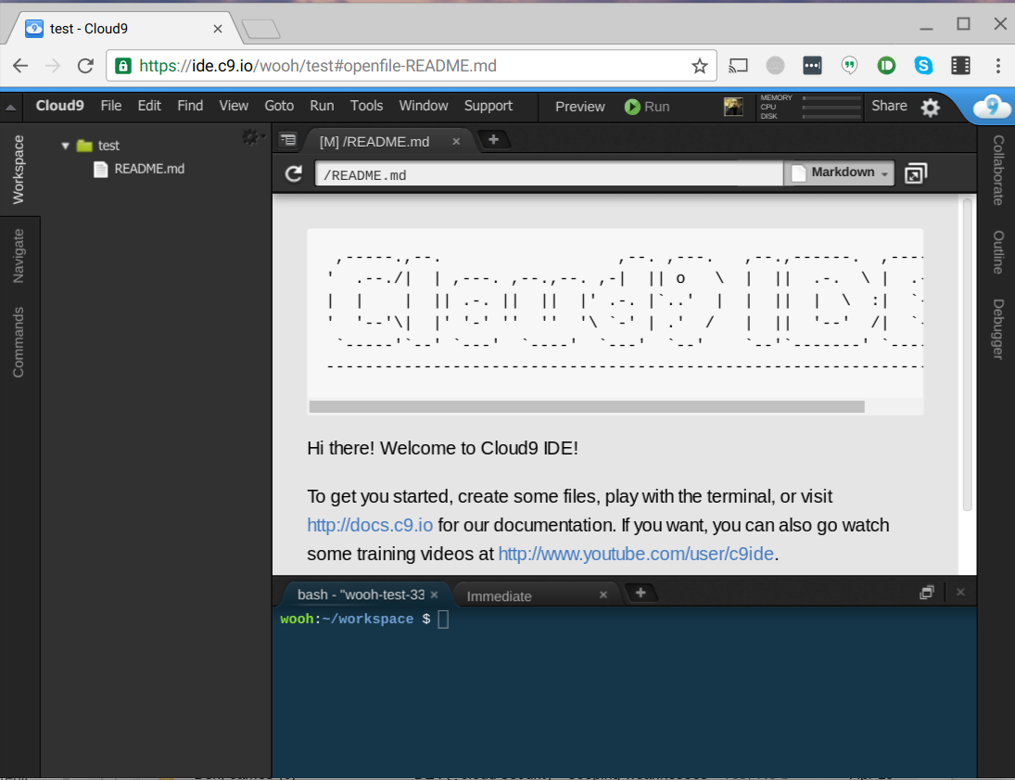Screen dimensions: 1015x780
Task: Open the Support menu
Action: click(x=488, y=107)
